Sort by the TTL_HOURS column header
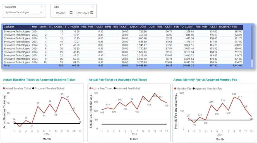 pyautogui.click(x=72, y=27)
